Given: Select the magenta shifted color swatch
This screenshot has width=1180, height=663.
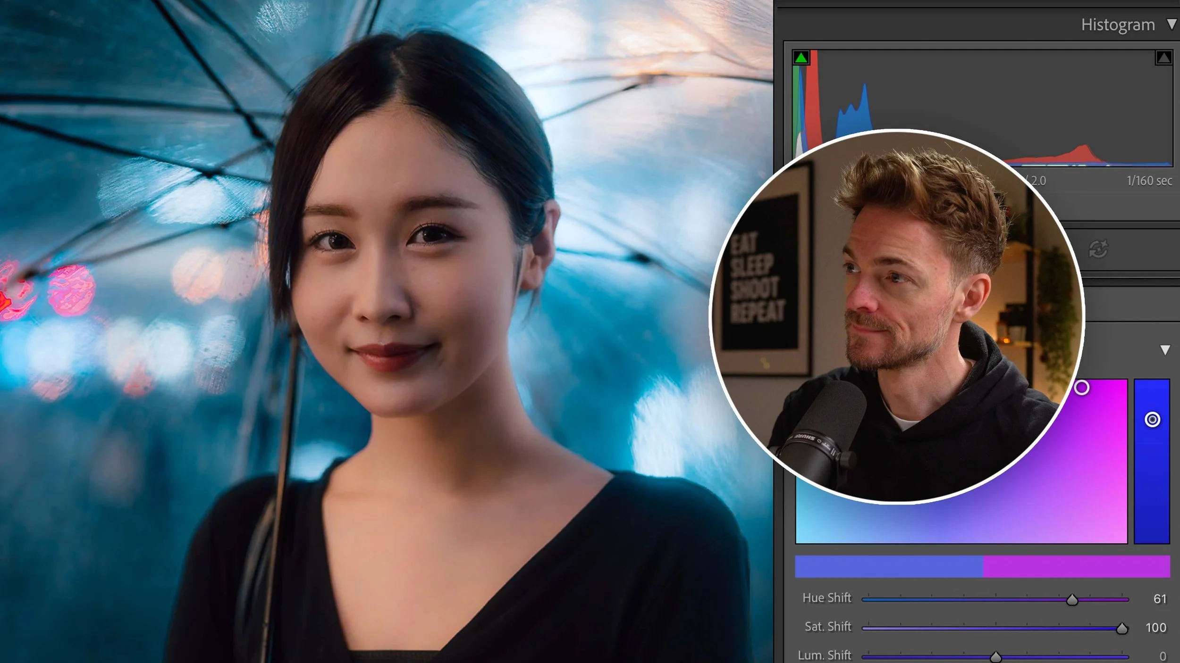Looking at the screenshot, I should (x=1076, y=566).
